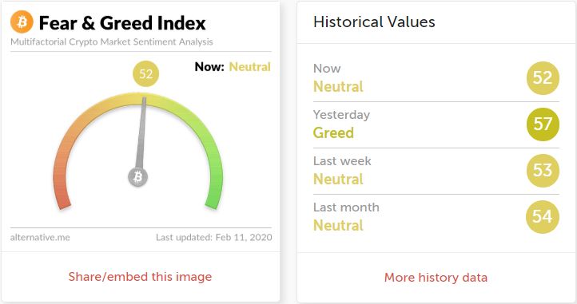Select the Yesterday Greed label
This screenshot has width=577, height=304.
[333, 132]
